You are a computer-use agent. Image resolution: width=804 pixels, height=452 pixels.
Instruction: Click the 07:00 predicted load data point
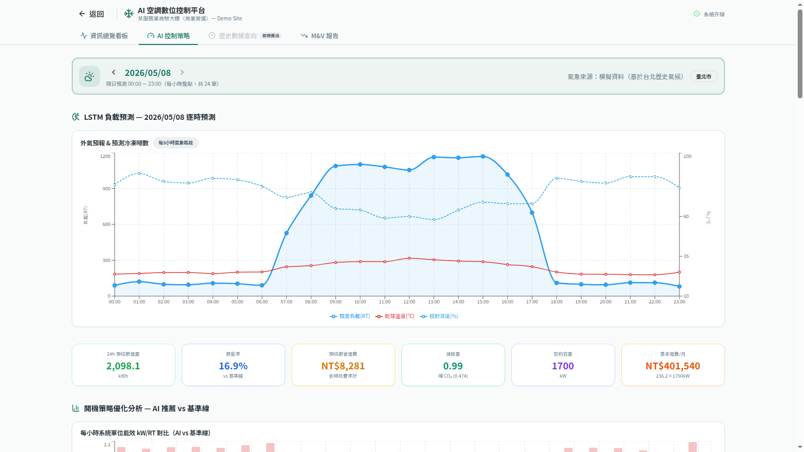(x=286, y=233)
